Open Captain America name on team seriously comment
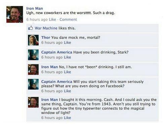The width and height of the screenshot is (166, 125). pos(57,82)
